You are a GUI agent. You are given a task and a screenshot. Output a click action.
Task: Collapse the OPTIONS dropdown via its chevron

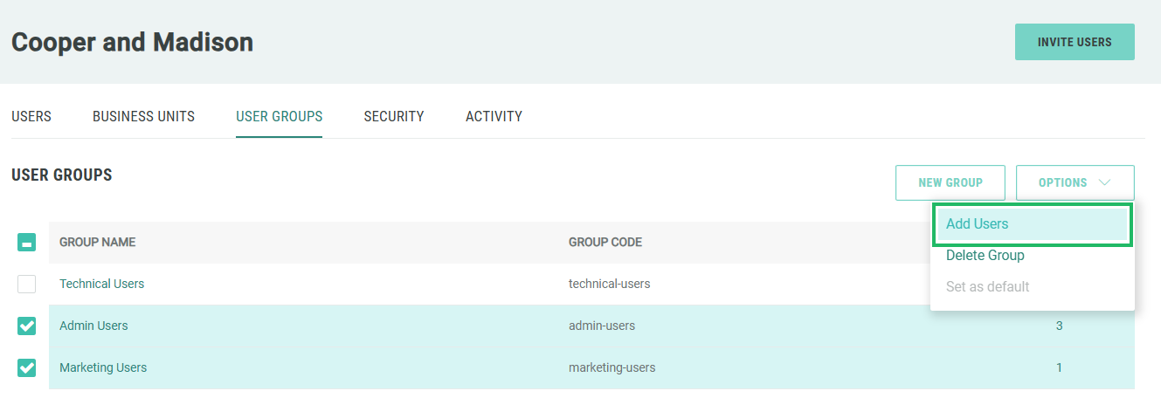click(1105, 182)
